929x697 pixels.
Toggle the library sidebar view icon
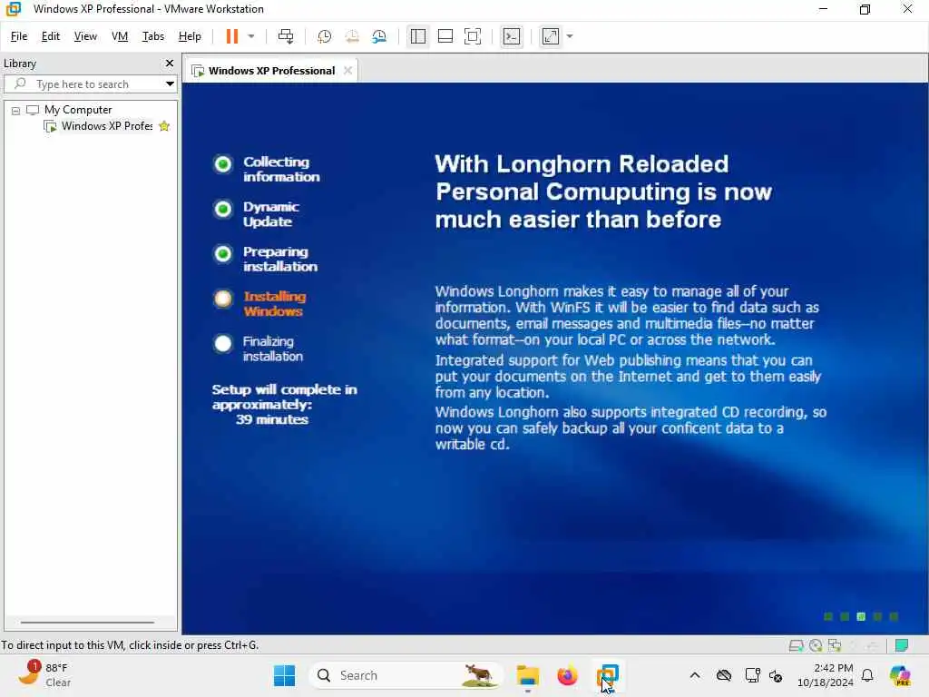point(417,36)
